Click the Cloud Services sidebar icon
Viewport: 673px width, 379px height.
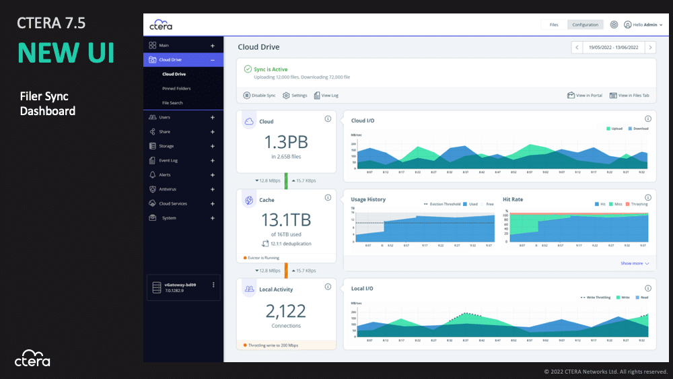coord(152,203)
